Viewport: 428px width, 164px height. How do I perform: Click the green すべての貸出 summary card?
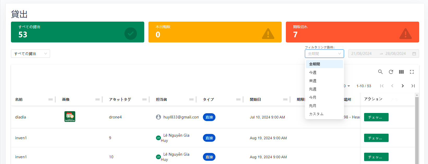coord(77,32)
